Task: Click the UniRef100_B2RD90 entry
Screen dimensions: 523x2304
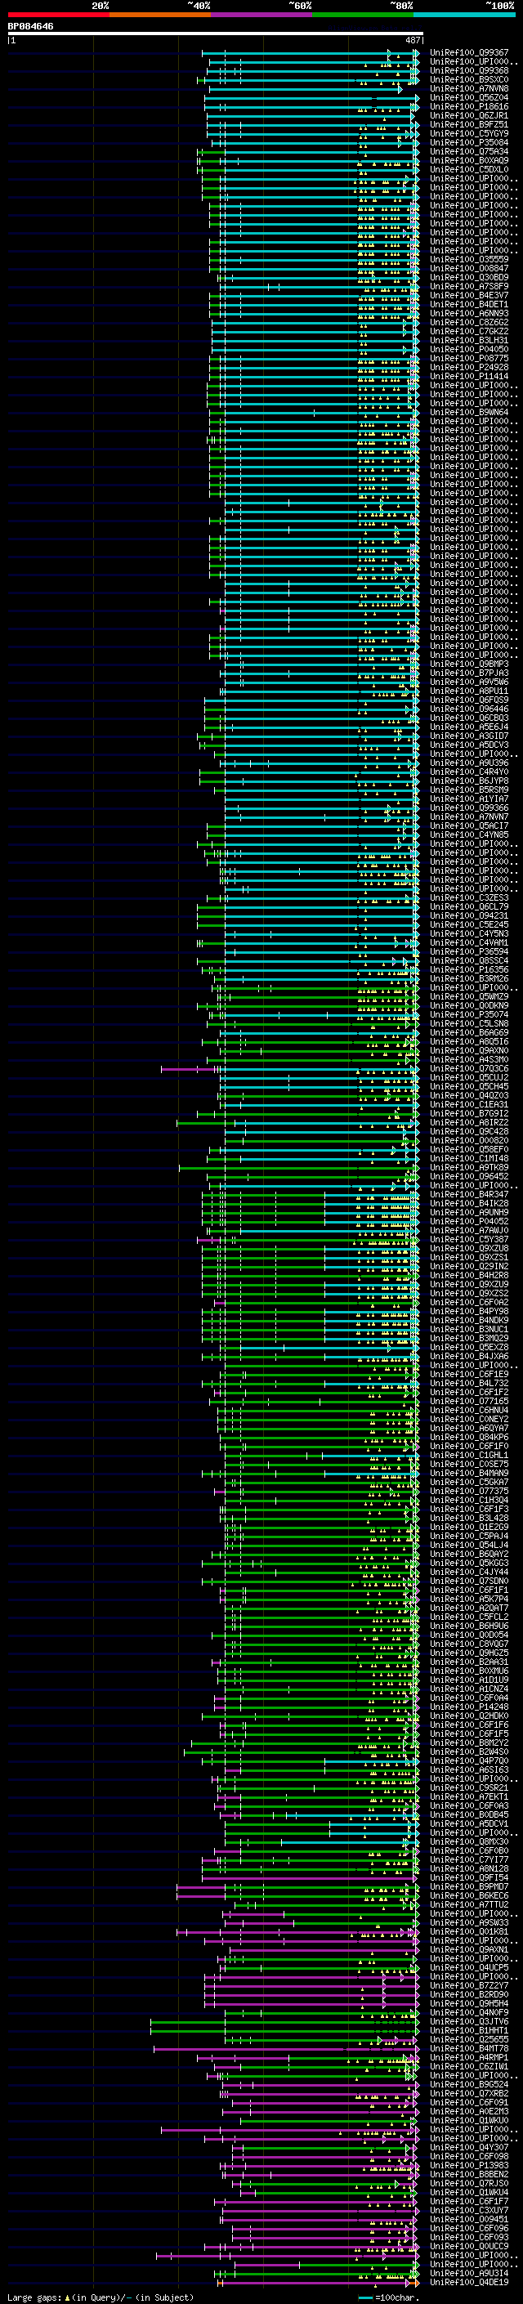Action: pyautogui.click(x=469, y=1994)
